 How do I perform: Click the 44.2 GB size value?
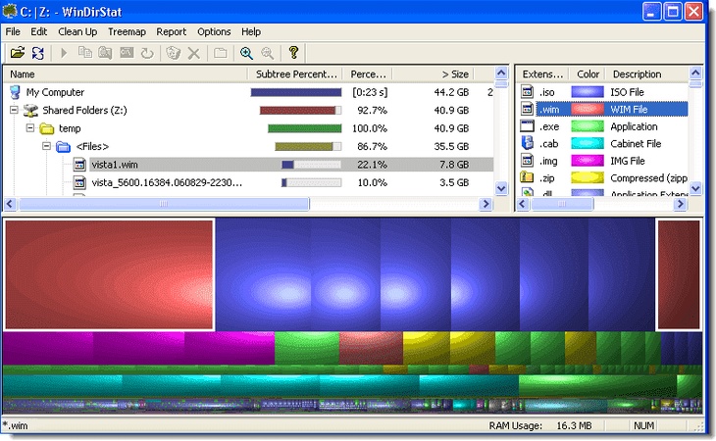click(451, 92)
